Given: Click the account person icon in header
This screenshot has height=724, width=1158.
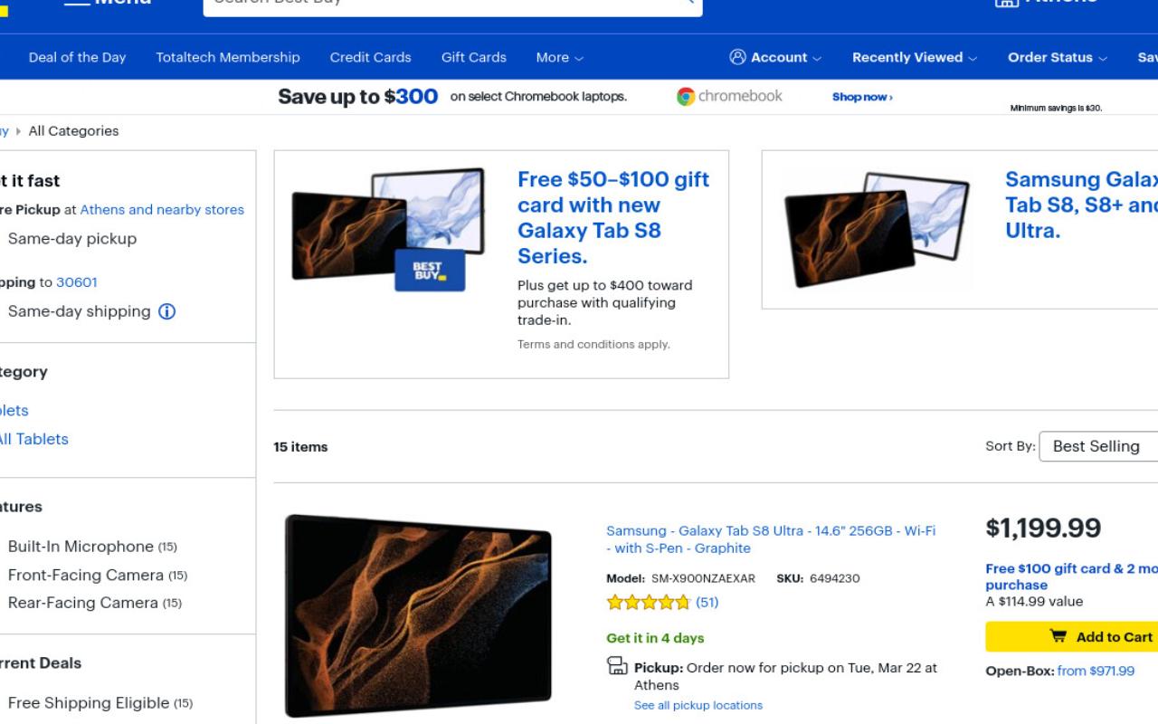Looking at the screenshot, I should pyautogui.click(x=738, y=57).
